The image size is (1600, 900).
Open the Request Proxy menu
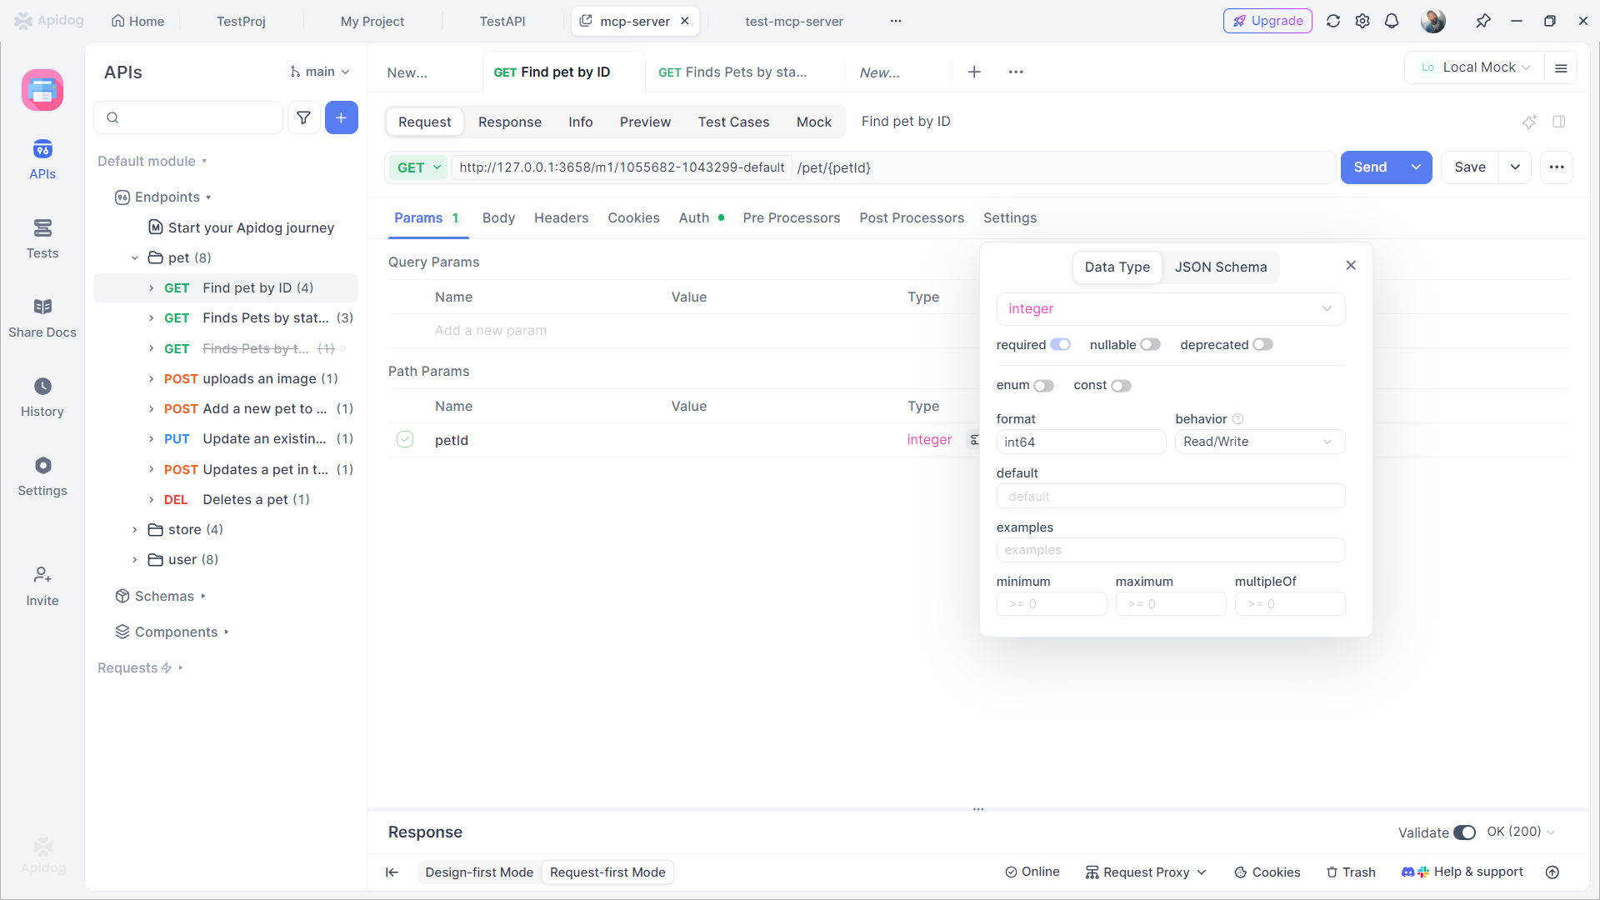1146,872
